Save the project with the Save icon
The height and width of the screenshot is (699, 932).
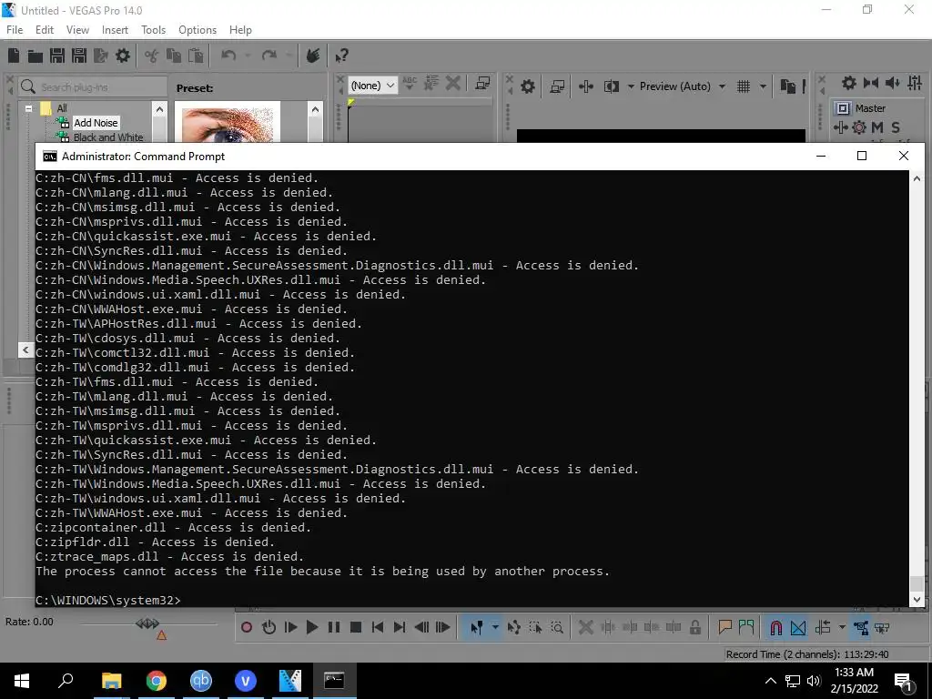point(57,56)
